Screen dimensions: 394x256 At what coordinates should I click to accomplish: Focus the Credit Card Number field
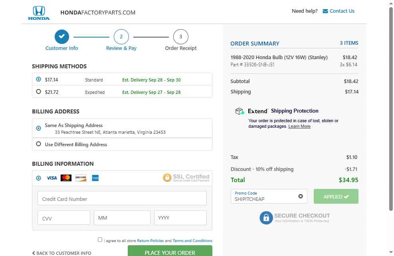coord(122,198)
